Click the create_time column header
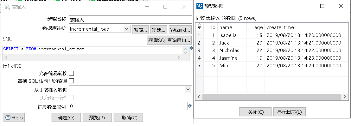 click(x=306, y=27)
